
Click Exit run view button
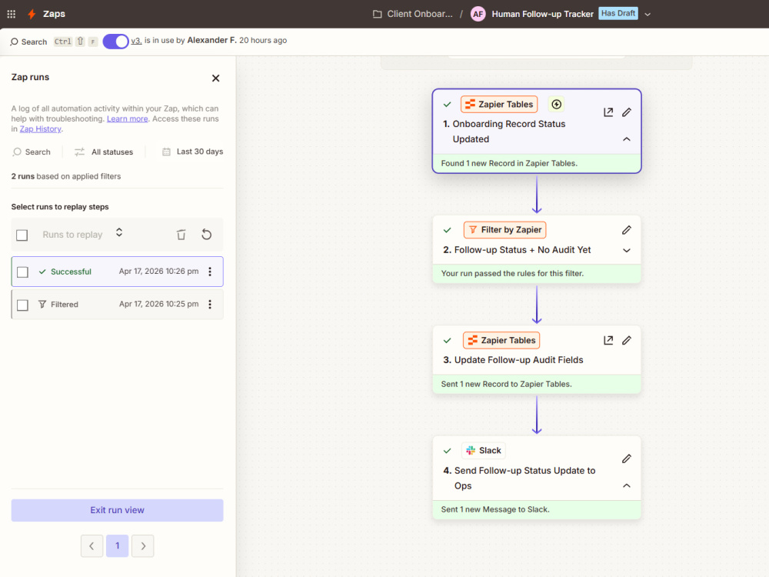117,510
